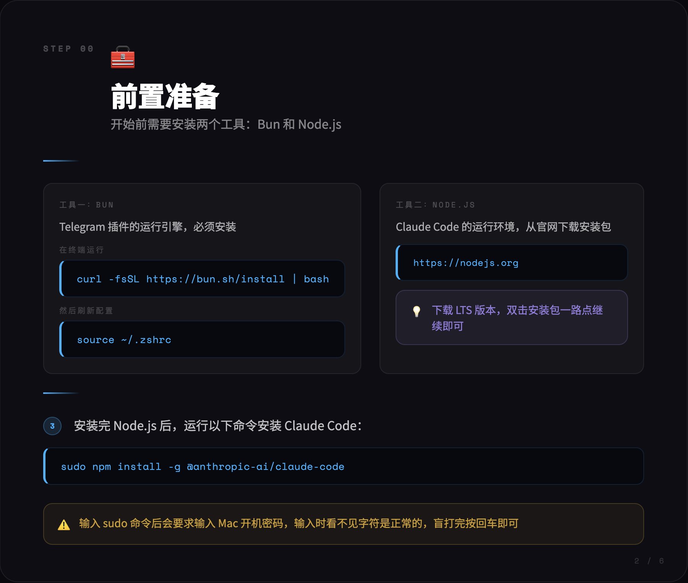
Task: Open the https://nodejs.org link
Action: [x=466, y=263]
